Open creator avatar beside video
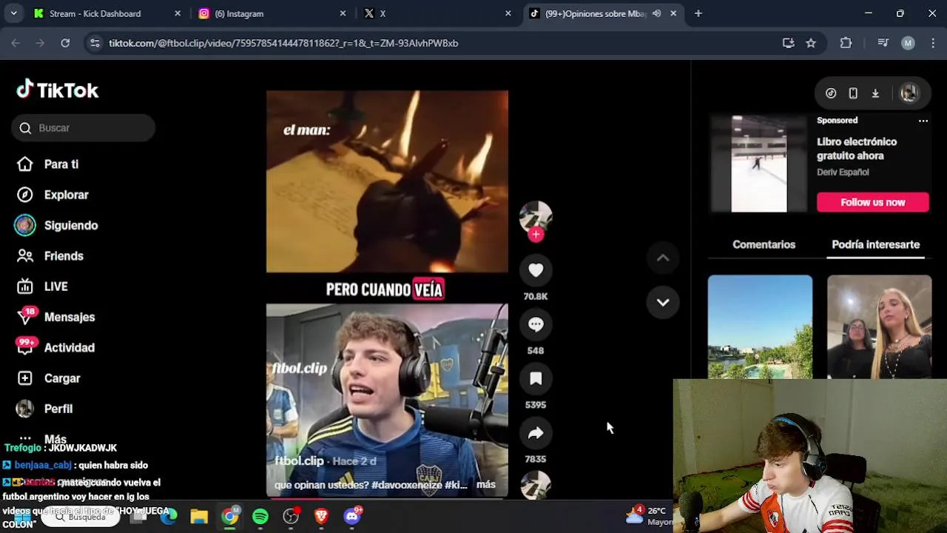This screenshot has width=947, height=533. pos(536,216)
